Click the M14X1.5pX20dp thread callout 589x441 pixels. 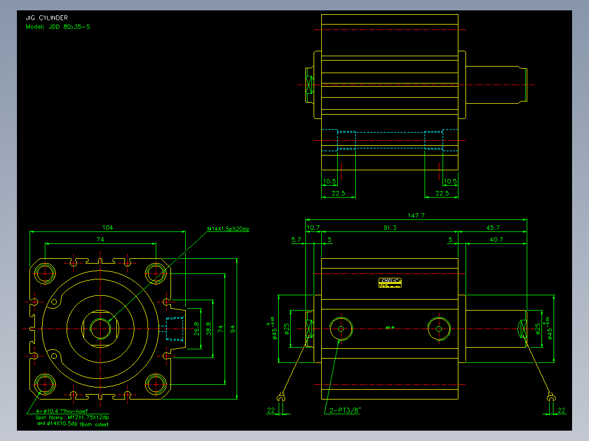[228, 229]
